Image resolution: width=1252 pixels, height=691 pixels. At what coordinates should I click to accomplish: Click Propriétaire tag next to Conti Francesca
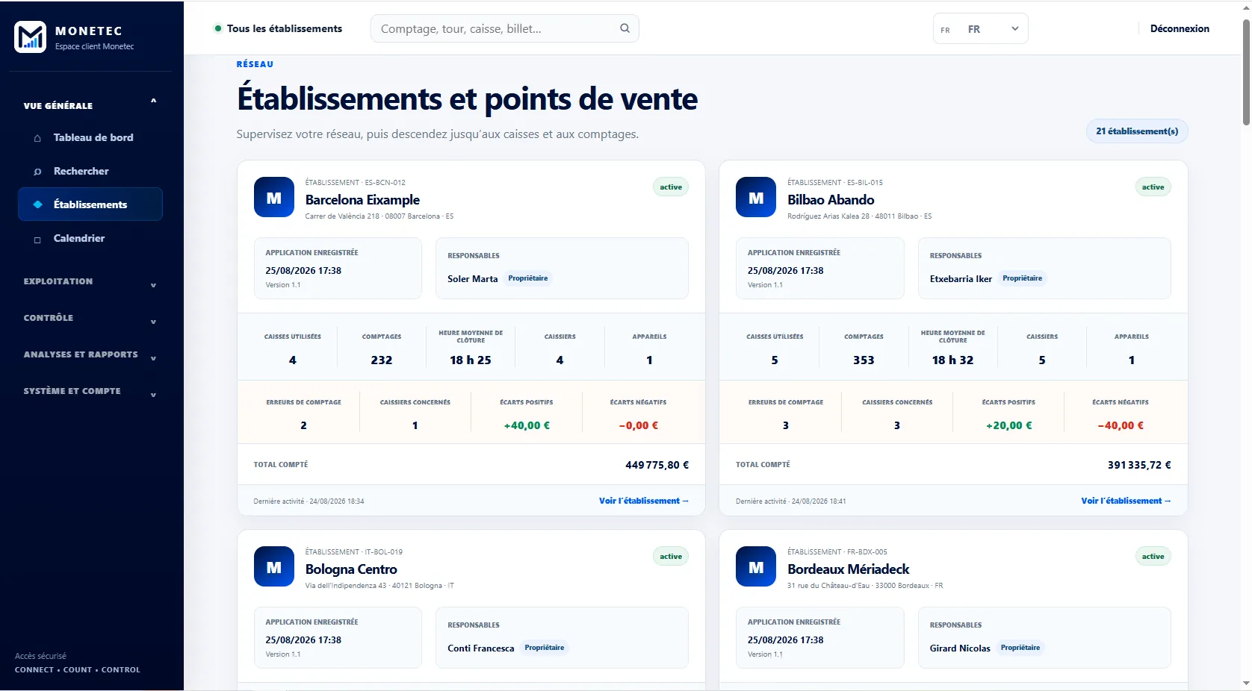[545, 648]
